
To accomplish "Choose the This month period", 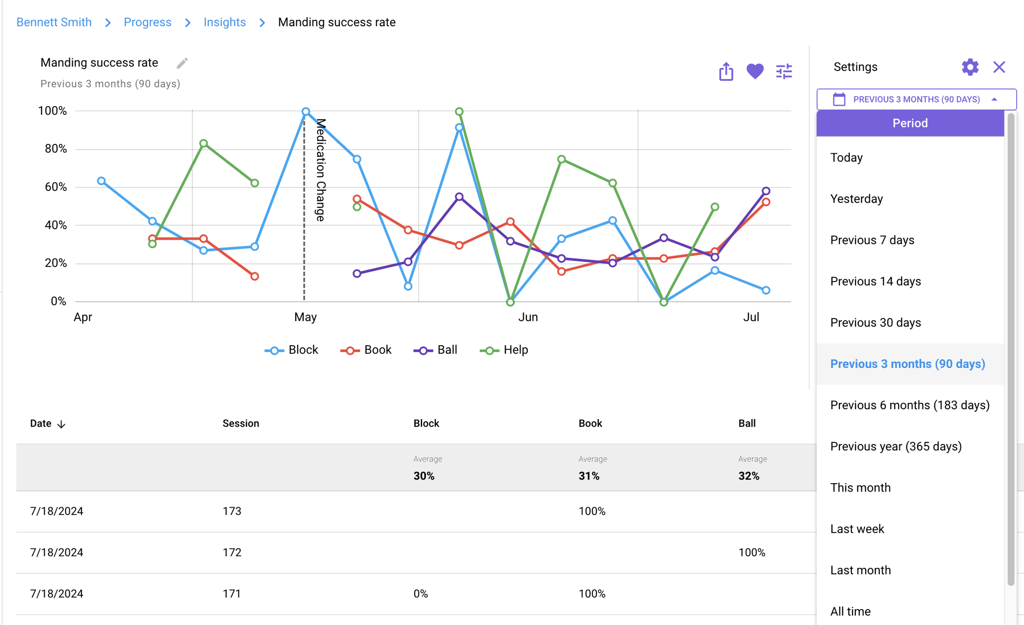I will [860, 488].
